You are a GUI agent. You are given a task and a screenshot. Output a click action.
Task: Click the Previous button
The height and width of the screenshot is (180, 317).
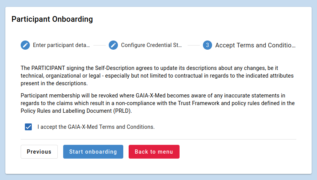39,152
